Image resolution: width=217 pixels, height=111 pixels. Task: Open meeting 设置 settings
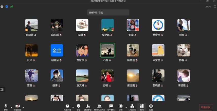click(151, 107)
